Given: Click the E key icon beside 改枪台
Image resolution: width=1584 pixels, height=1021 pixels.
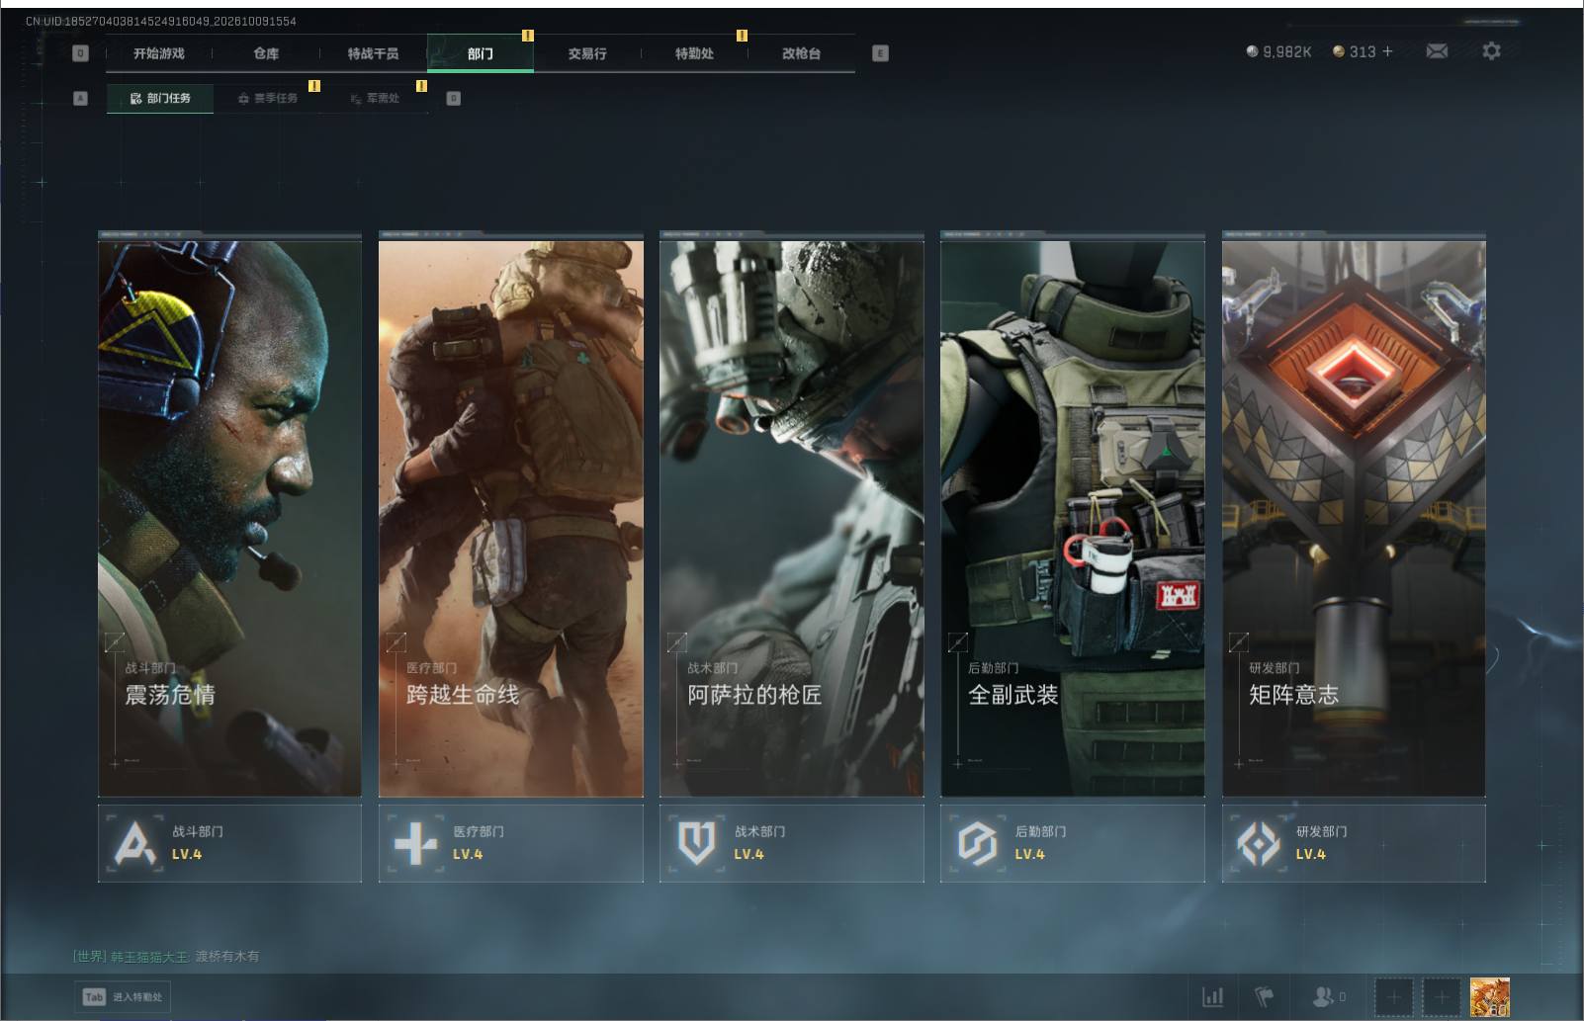Looking at the screenshot, I should 880,53.
